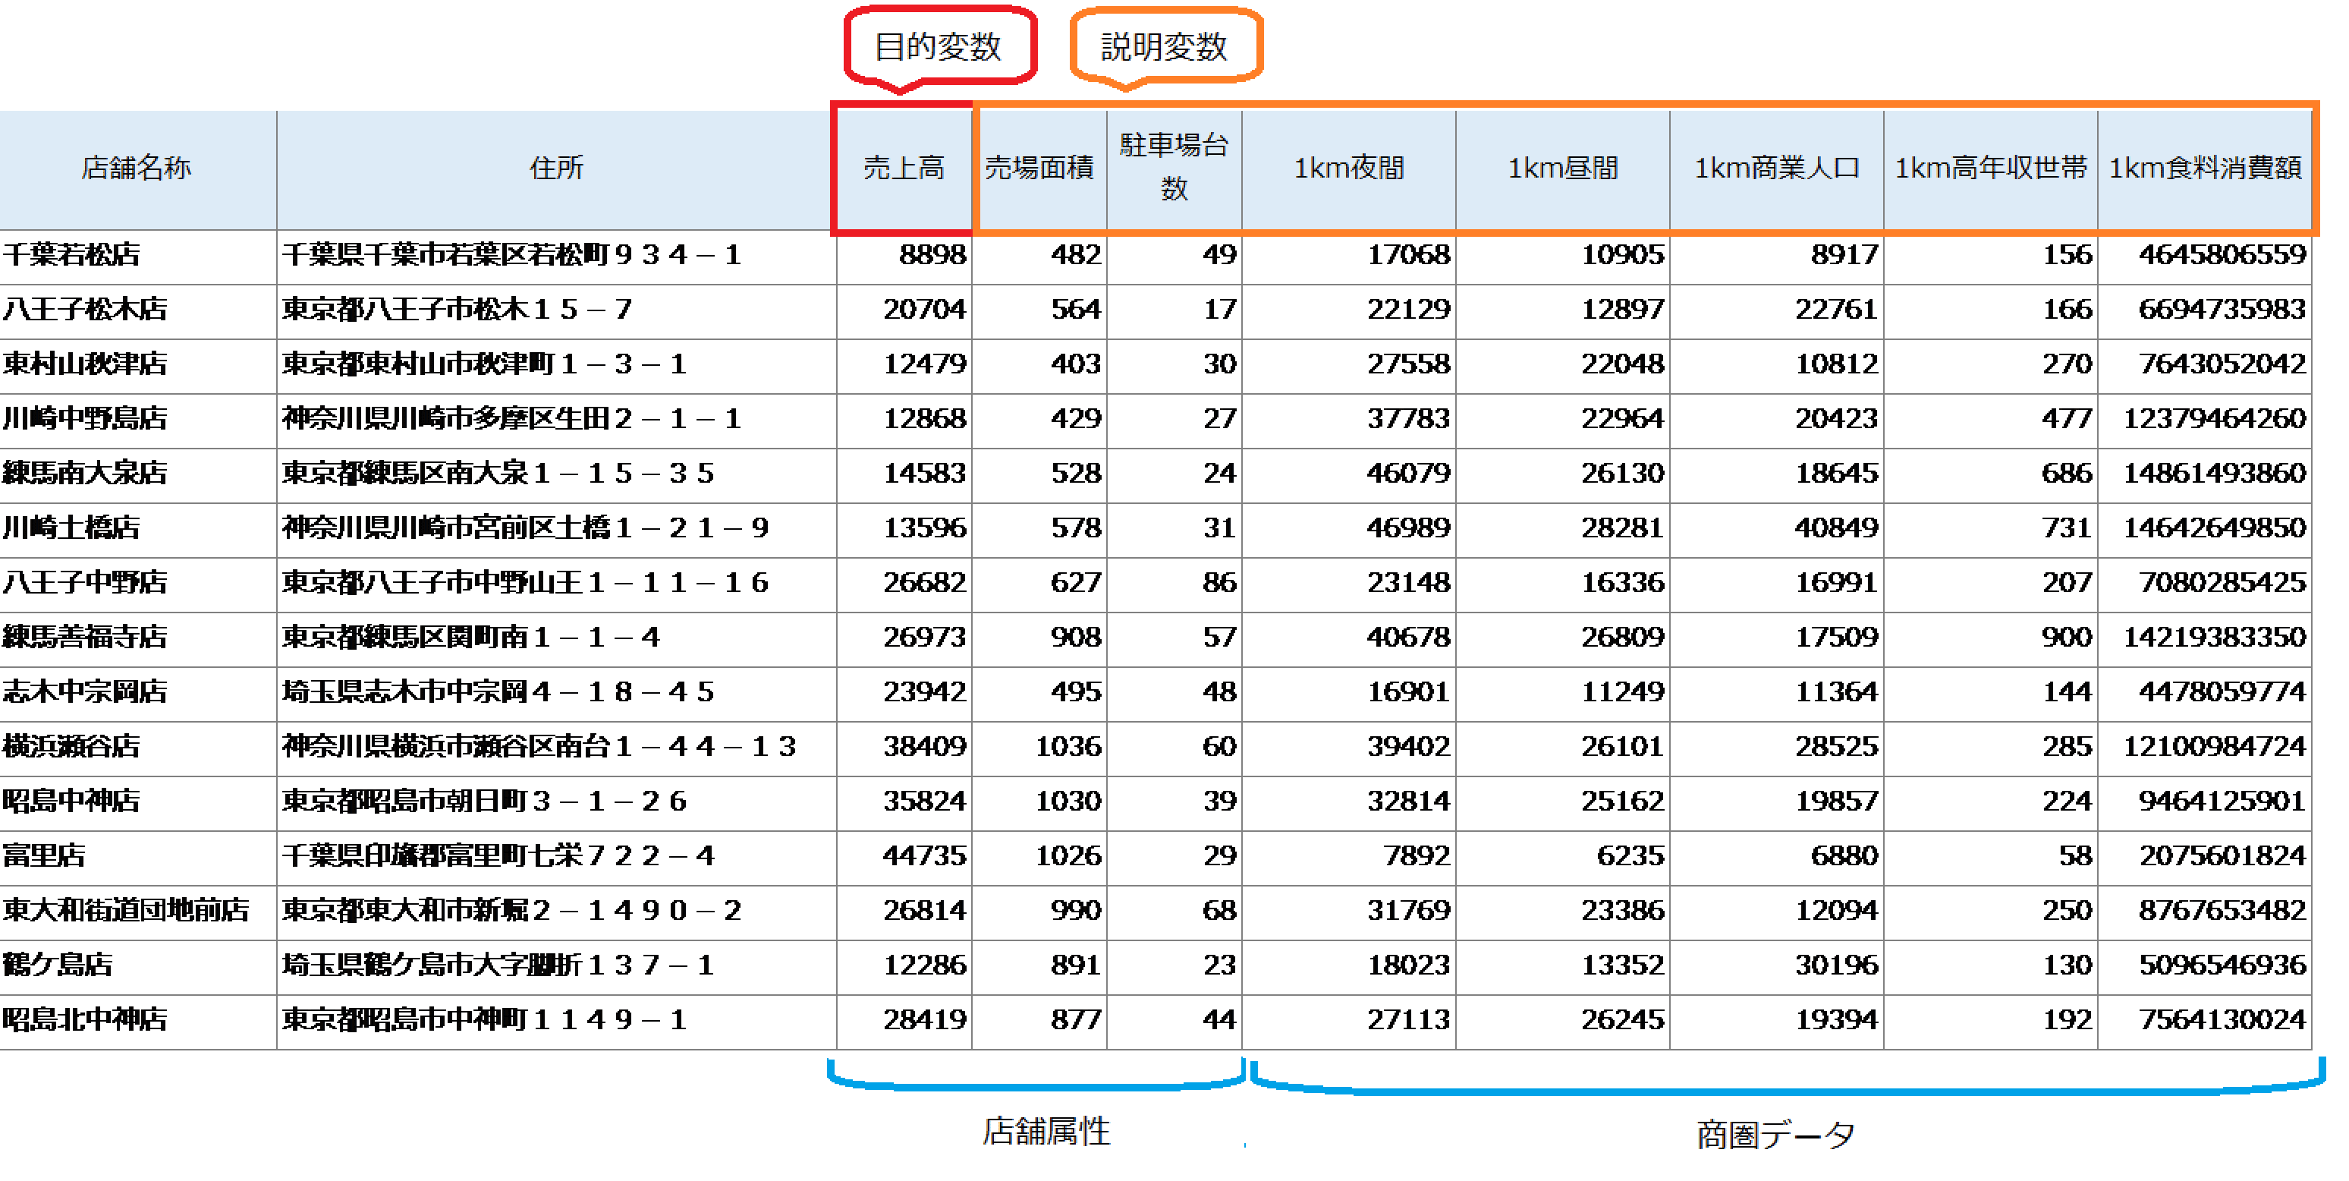Click the 商圏データ caption
The width and height of the screenshot is (2349, 1181).
click(1775, 1135)
